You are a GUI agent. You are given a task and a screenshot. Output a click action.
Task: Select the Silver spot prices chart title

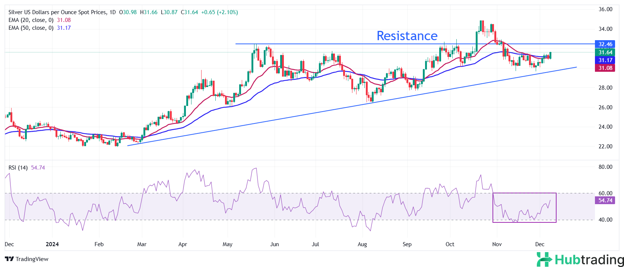tap(57, 12)
